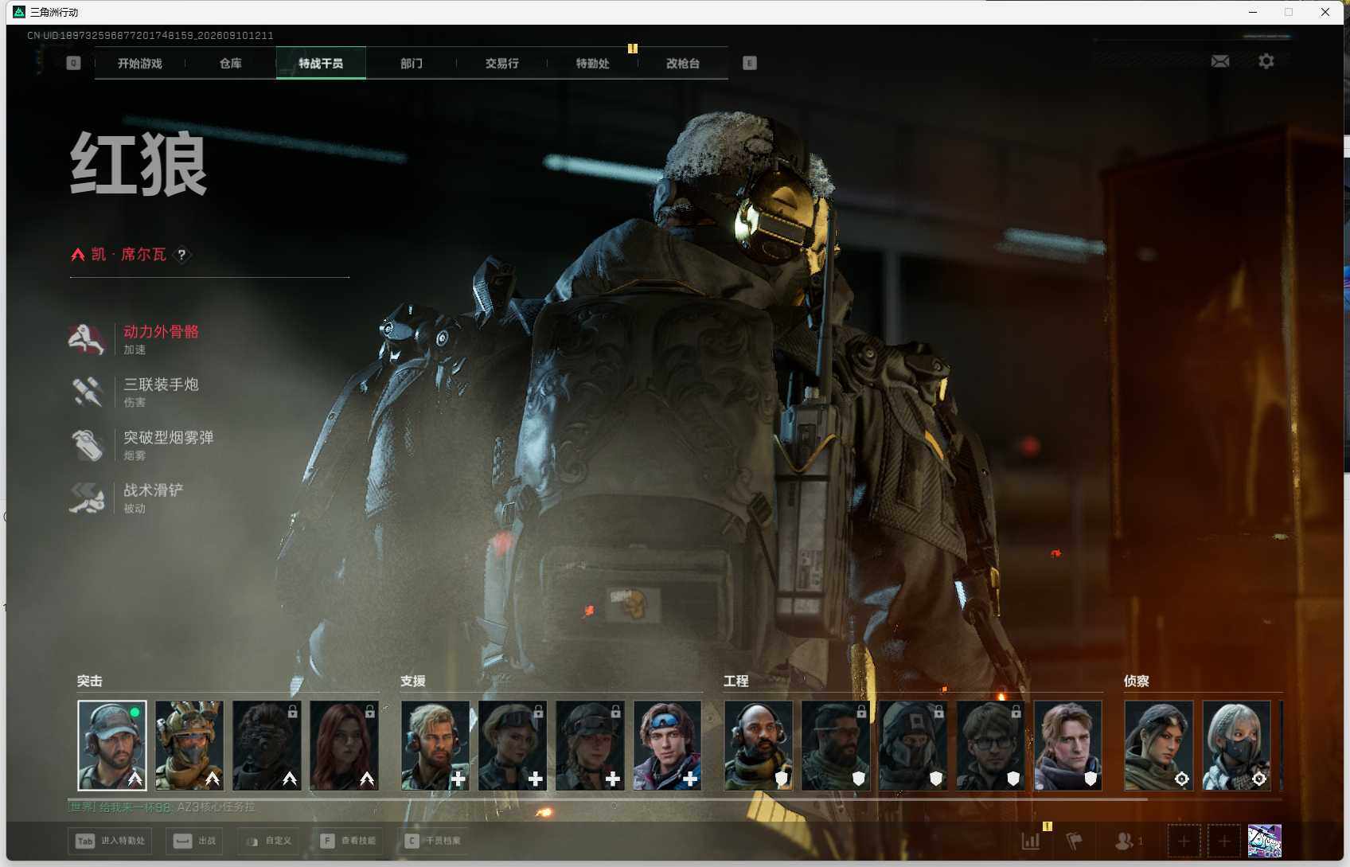This screenshot has width=1350, height=867.
Task: Select the recon woman with goggles on head
Action: [1159, 745]
